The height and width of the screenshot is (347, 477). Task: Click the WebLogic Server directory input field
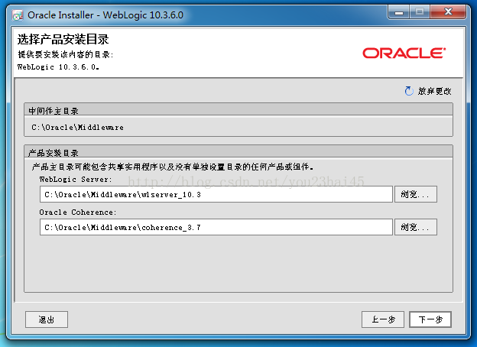[x=216, y=194]
